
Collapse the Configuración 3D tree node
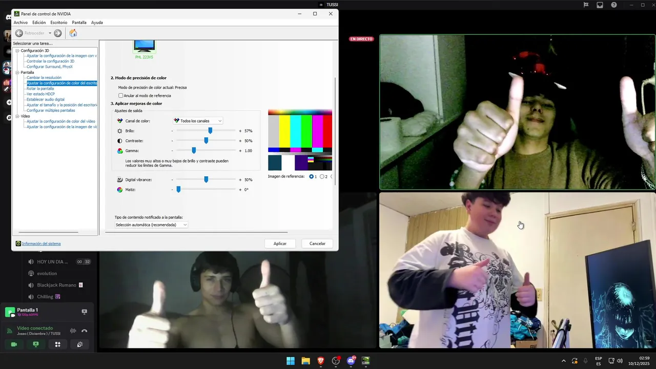click(x=17, y=51)
